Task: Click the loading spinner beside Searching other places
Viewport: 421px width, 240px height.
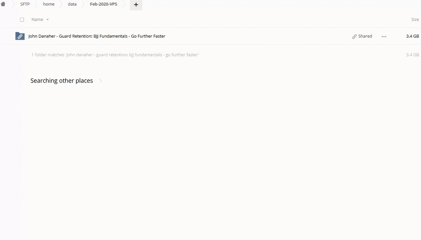Action: [100, 81]
